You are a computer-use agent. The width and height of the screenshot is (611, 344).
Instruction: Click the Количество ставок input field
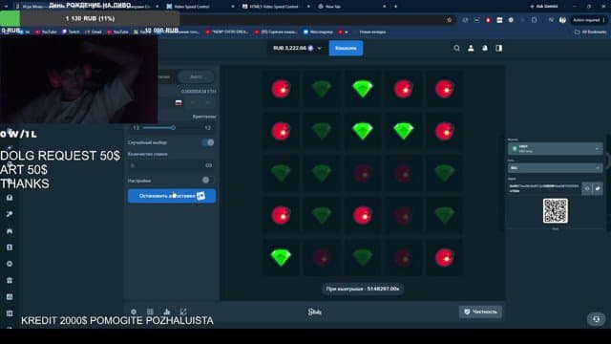(172, 165)
